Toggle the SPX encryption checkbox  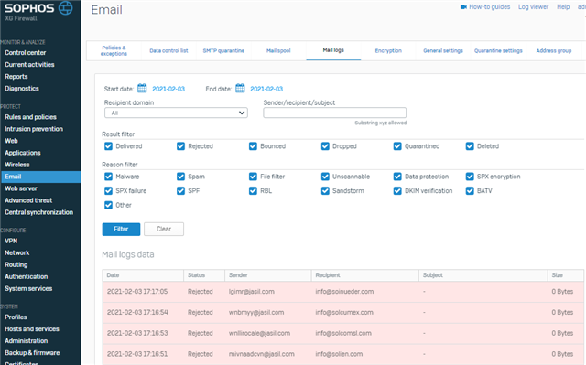point(470,177)
